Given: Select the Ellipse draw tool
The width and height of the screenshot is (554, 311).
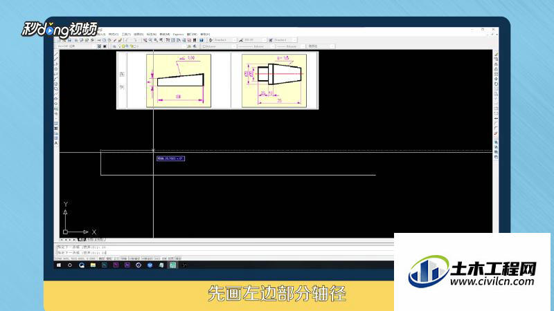Looking at the screenshot, I should [x=56, y=99].
